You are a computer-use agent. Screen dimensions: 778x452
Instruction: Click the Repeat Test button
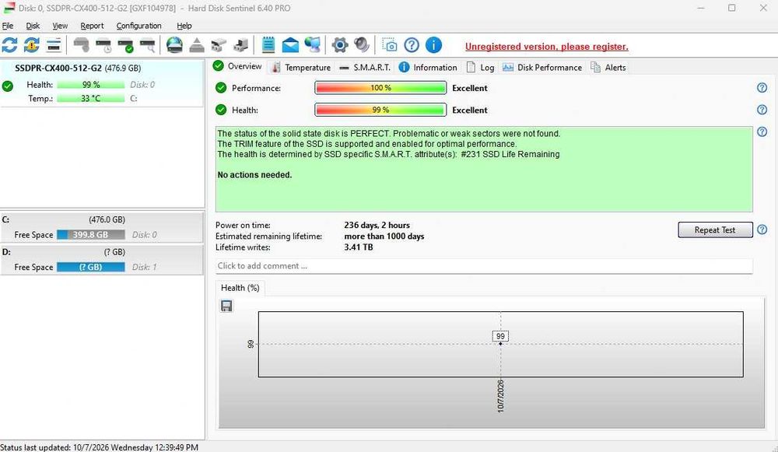coord(715,230)
